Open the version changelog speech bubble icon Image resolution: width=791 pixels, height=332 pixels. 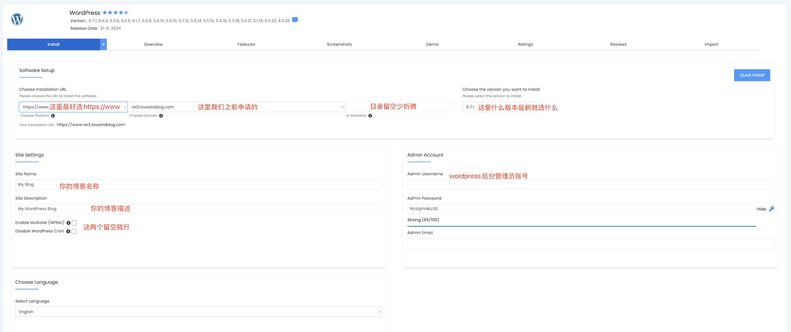(295, 20)
